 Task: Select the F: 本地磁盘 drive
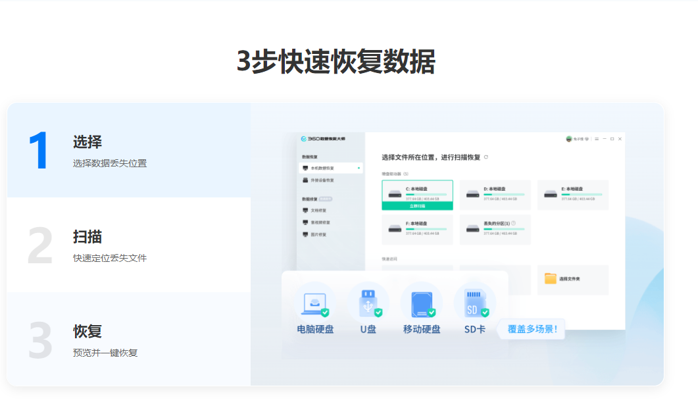[417, 230]
